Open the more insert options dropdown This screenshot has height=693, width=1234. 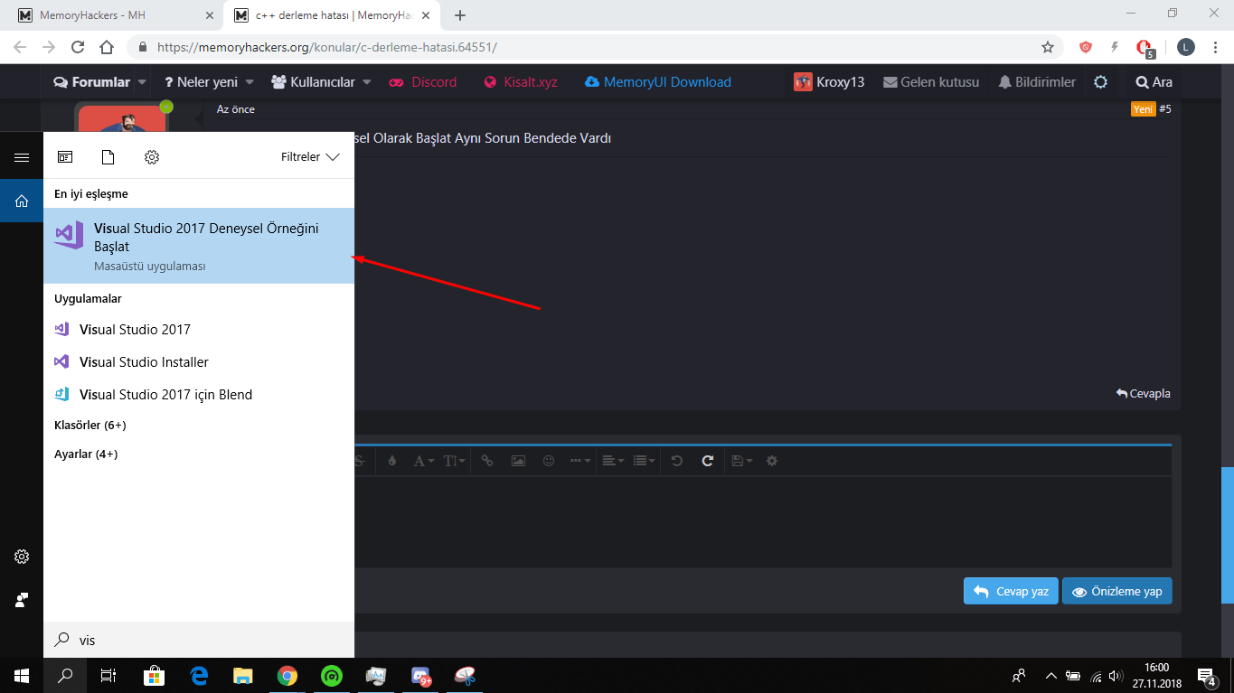tap(580, 461)
